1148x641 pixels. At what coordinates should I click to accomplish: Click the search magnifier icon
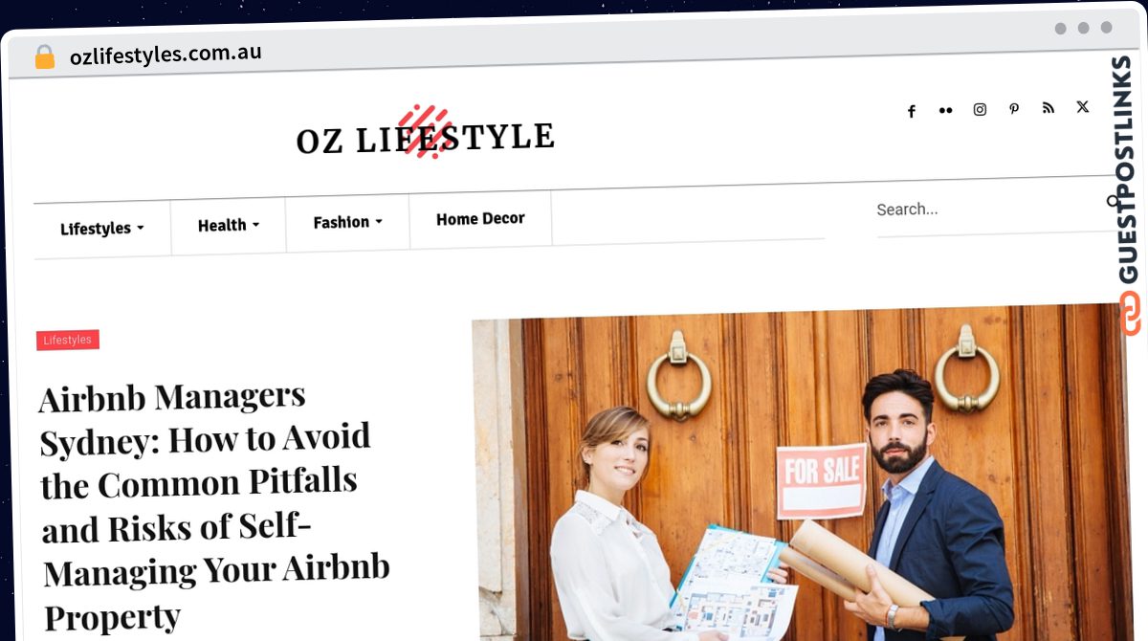1112,202
